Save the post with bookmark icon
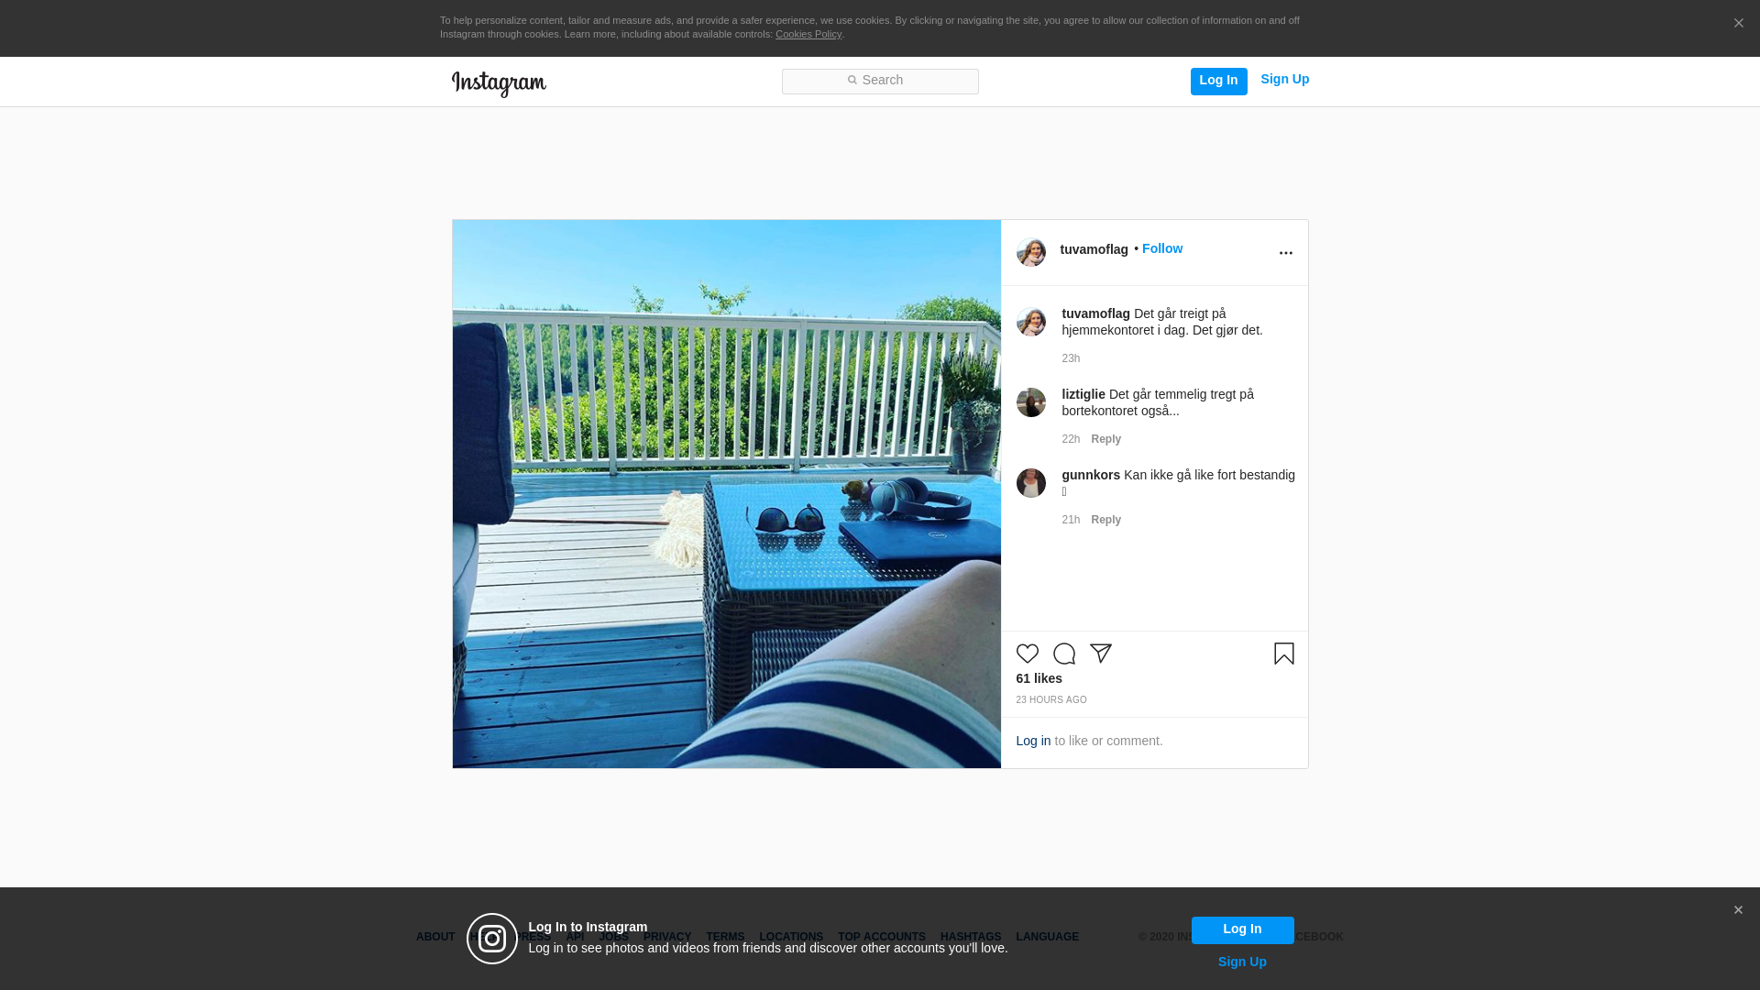 tap(1283, 654)
